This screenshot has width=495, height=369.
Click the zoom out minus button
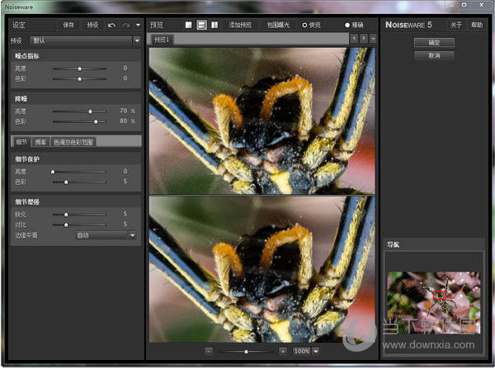[x=209, y=352]
